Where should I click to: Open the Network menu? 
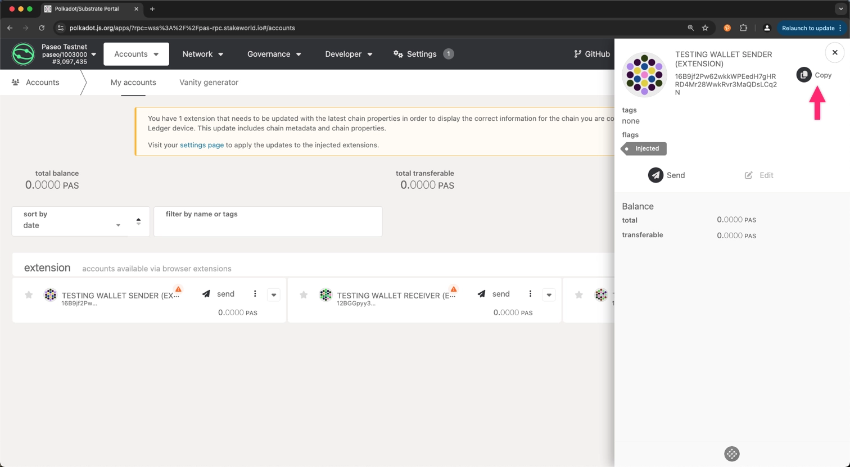pyautogui.click(x=202, y=54)
